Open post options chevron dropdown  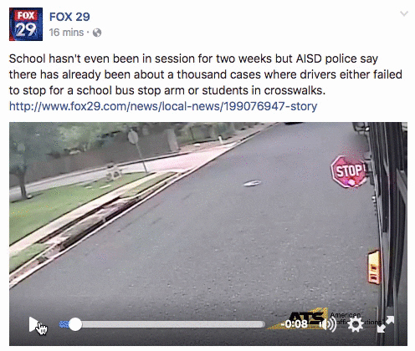pyautogui.click(x=404, y=13)
